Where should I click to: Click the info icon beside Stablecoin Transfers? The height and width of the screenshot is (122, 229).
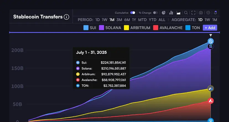click(x=66, y=17)
